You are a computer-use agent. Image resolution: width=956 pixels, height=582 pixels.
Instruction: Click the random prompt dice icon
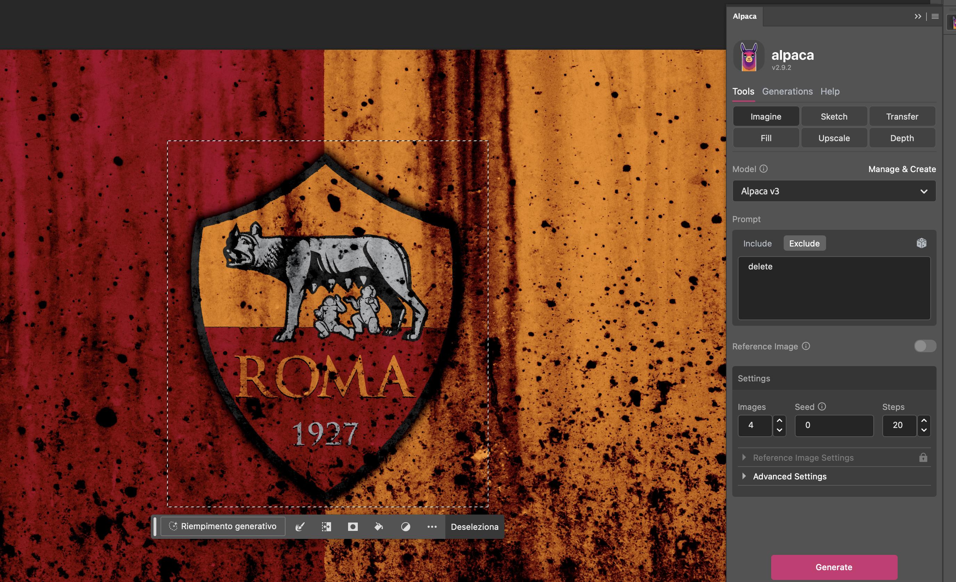click(922, 243)
